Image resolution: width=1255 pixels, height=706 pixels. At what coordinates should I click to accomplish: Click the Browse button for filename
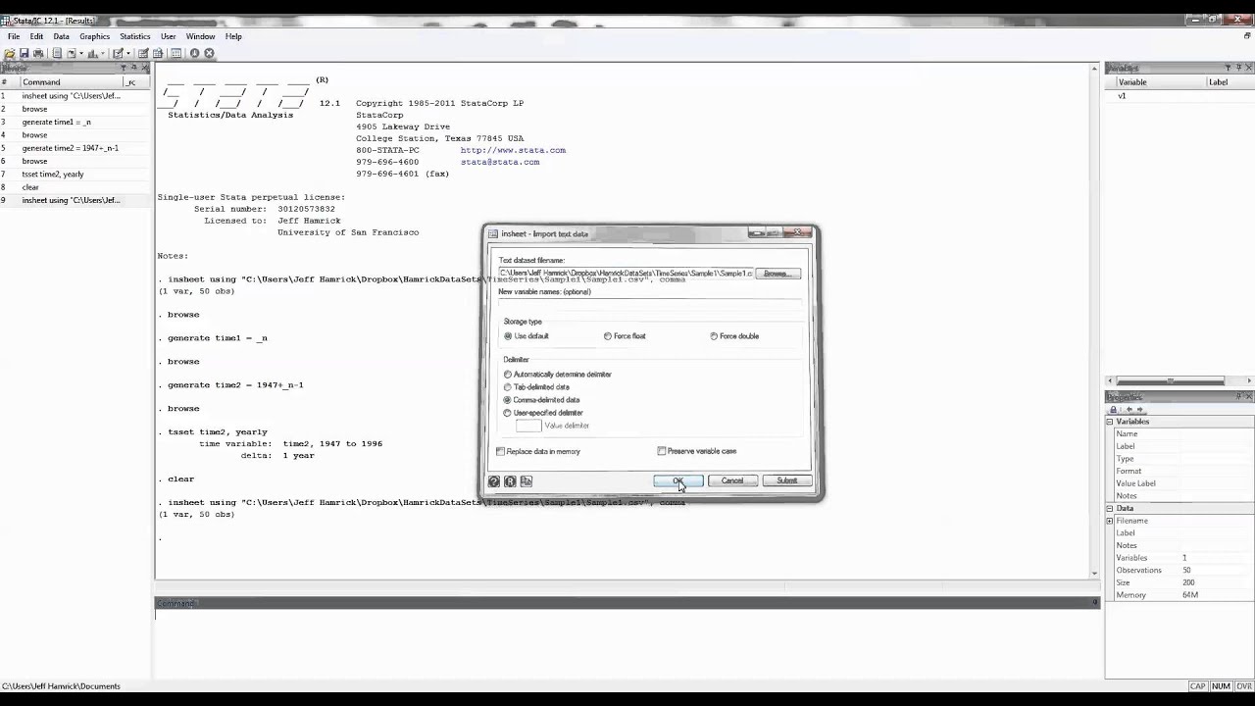tap(777, 274)
